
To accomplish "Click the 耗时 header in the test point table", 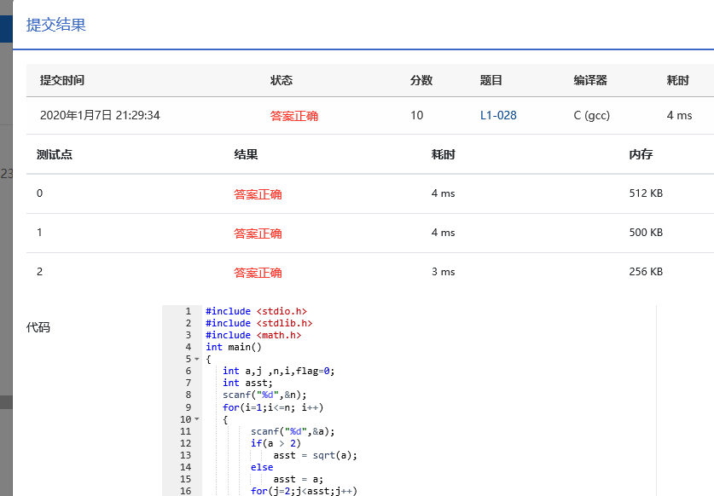I will tap(444, 155).
